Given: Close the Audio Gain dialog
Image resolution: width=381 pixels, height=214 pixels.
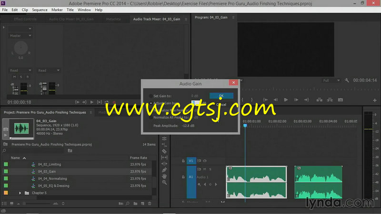Looking at the screenshot, I should [233, 82].
